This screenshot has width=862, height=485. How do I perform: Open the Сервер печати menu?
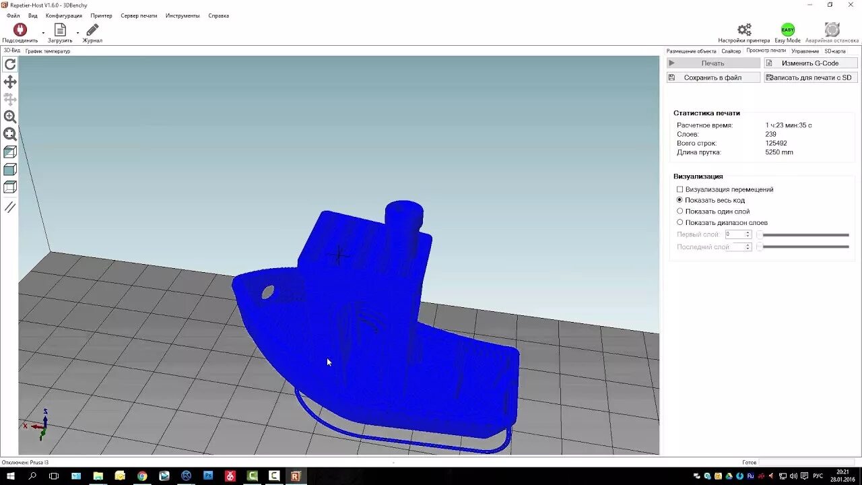139,15
